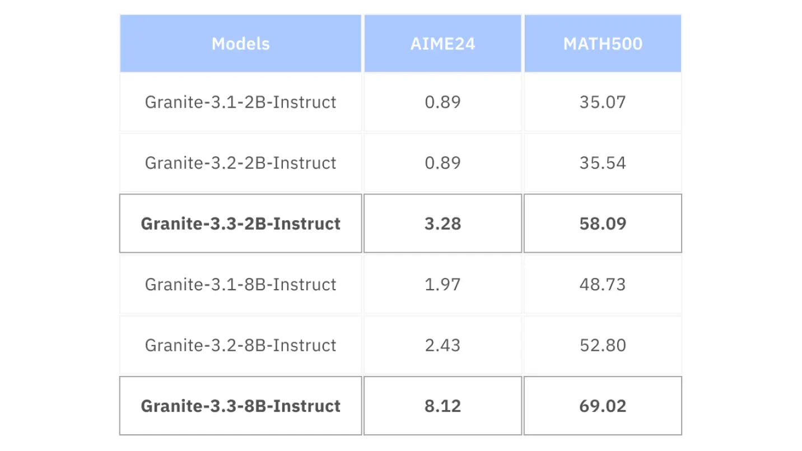Click the 52.80 MATH500 score cell
This screenshot has width=802, height=451.
coord(603,345)
